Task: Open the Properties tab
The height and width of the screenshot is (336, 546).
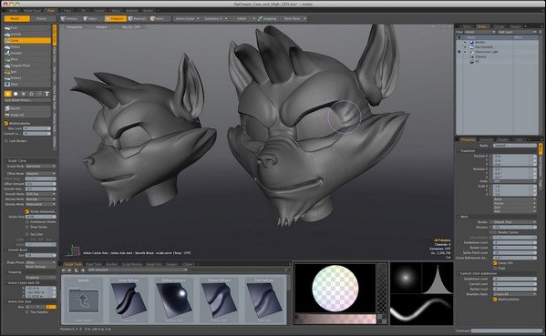Action: coord(468,139)
